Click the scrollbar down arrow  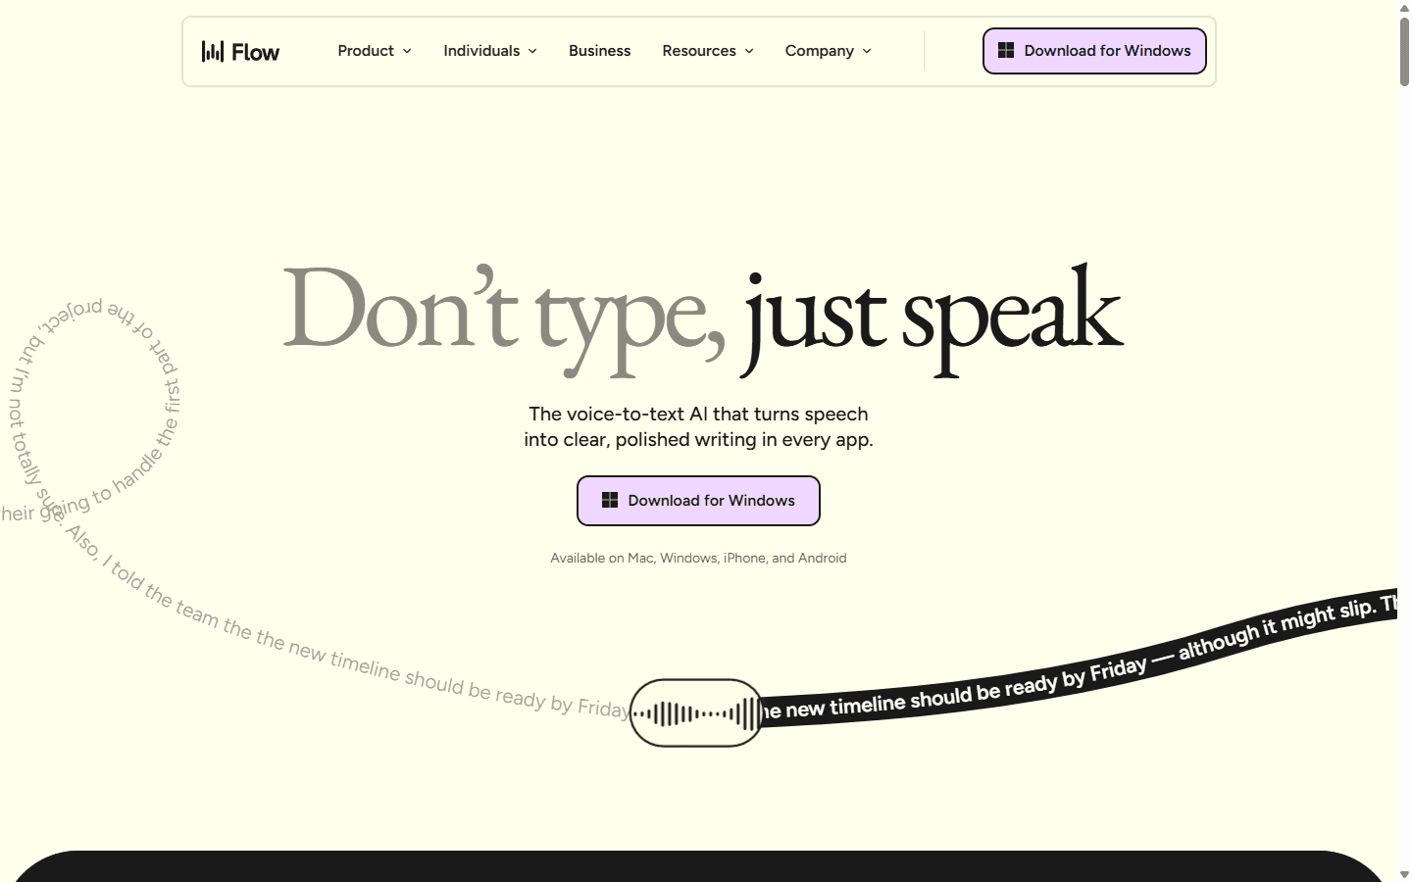(1404, 874)
